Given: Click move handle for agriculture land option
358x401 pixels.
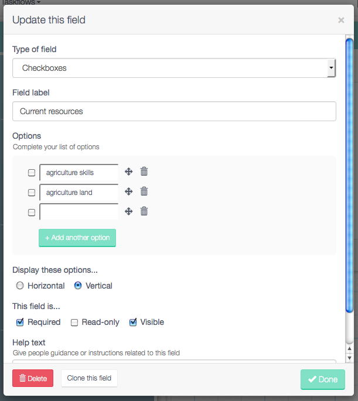Looking at the screenshot, I should pos(129,191).
